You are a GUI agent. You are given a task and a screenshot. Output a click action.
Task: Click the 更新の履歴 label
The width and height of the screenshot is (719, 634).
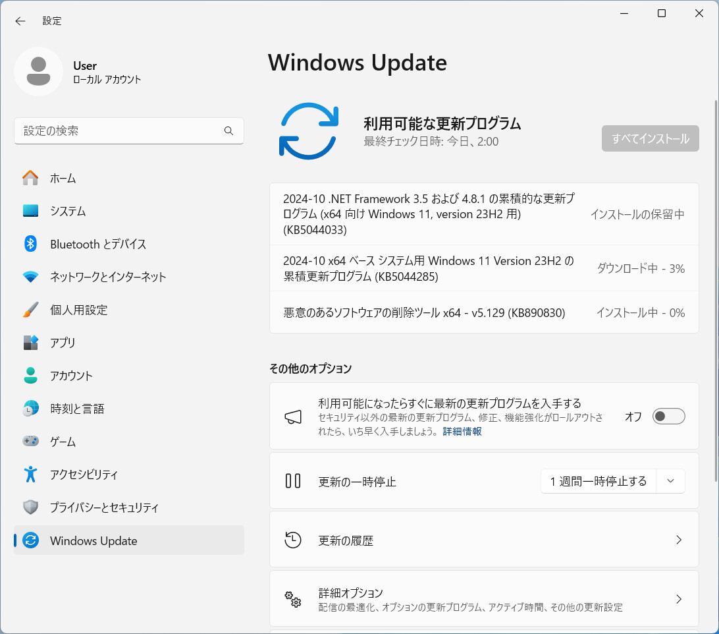(x=346, y=541)
